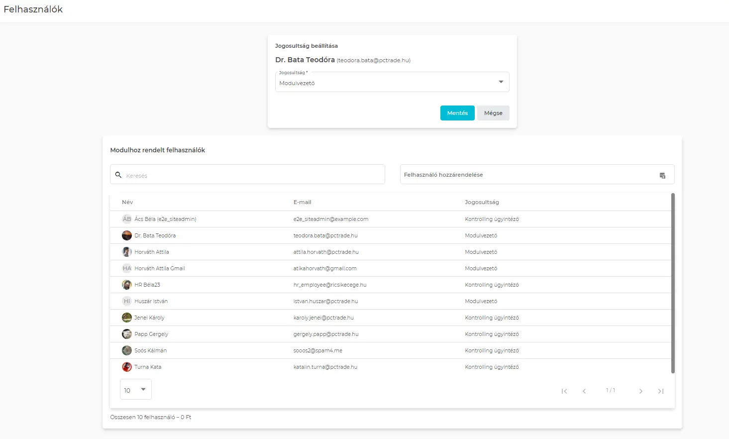Go to next page arrow

641,391
